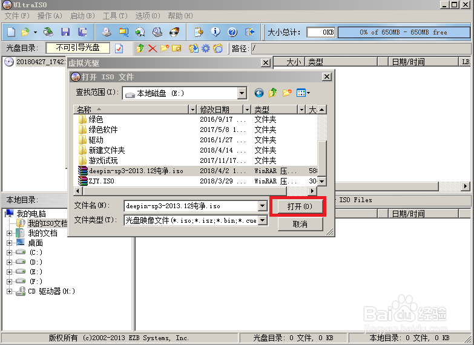Click the 文件名 input field
Viewport: 474px width, 345px height.
coord(191,206)
